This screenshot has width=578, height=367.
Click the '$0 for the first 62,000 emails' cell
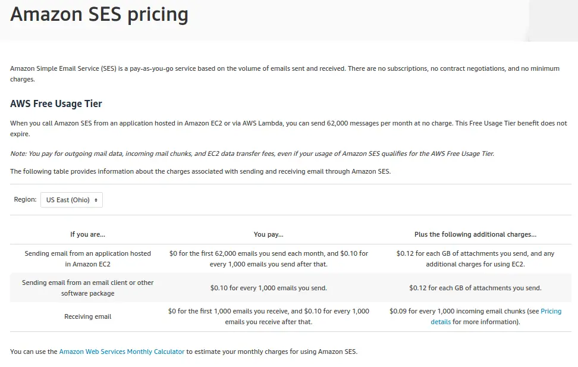(x=268, y=259)
